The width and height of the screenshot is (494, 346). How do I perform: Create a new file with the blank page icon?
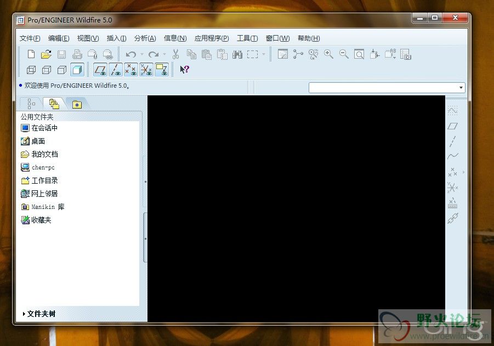[31, 54]
